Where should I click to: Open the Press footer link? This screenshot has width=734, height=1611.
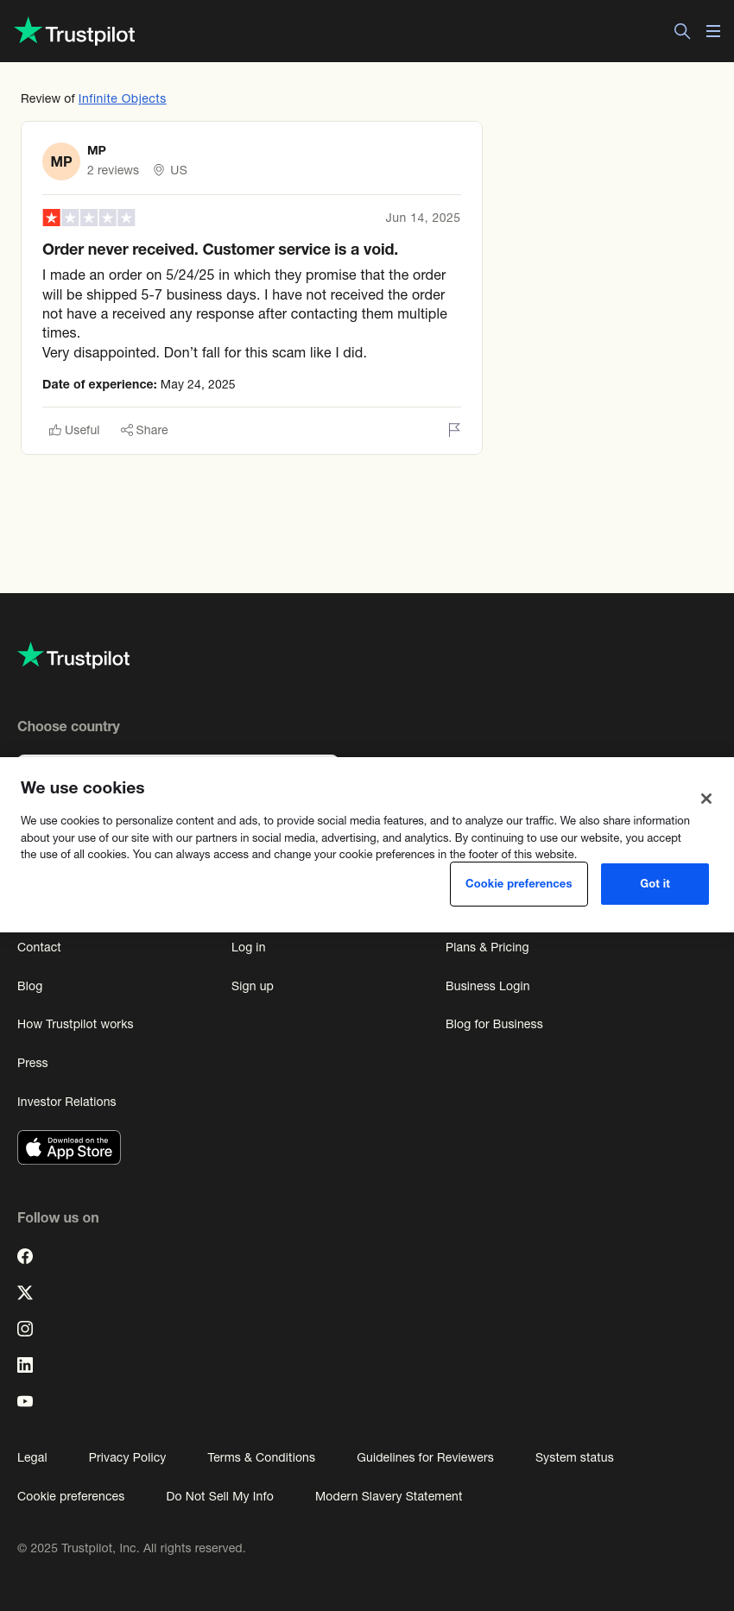point(33,1063)
